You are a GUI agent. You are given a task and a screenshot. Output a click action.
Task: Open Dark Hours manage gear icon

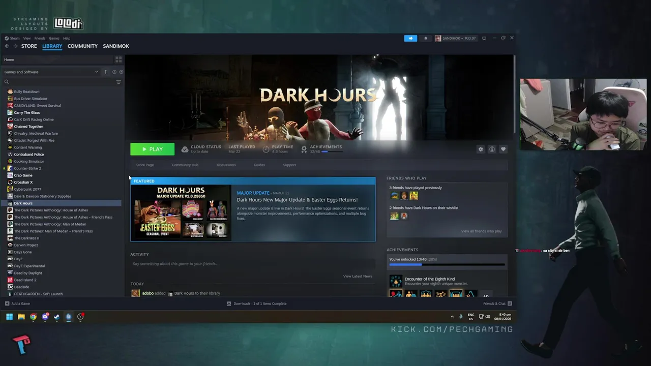(x=481, y=149)
